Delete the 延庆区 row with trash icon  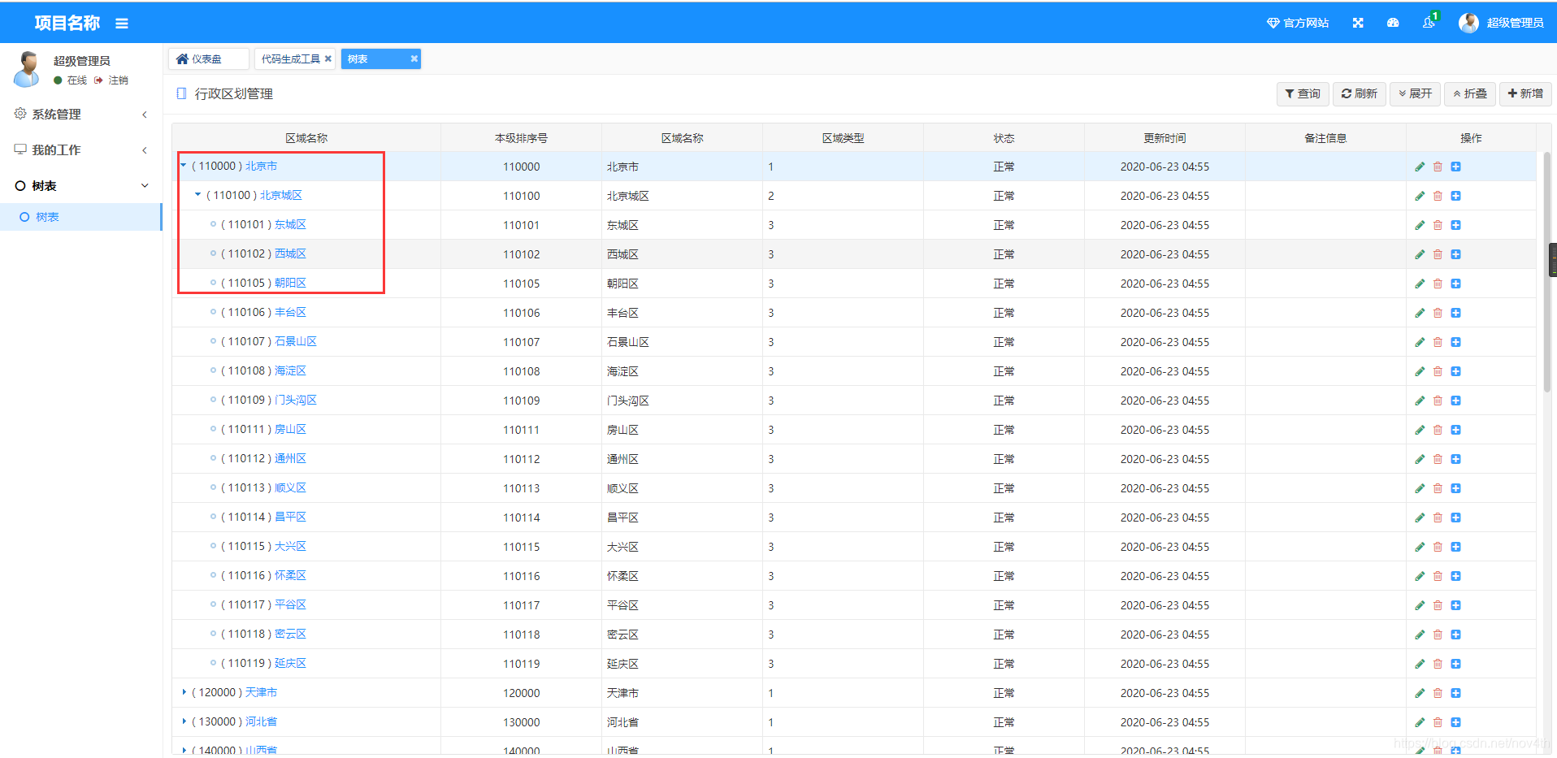point(1438,664)
